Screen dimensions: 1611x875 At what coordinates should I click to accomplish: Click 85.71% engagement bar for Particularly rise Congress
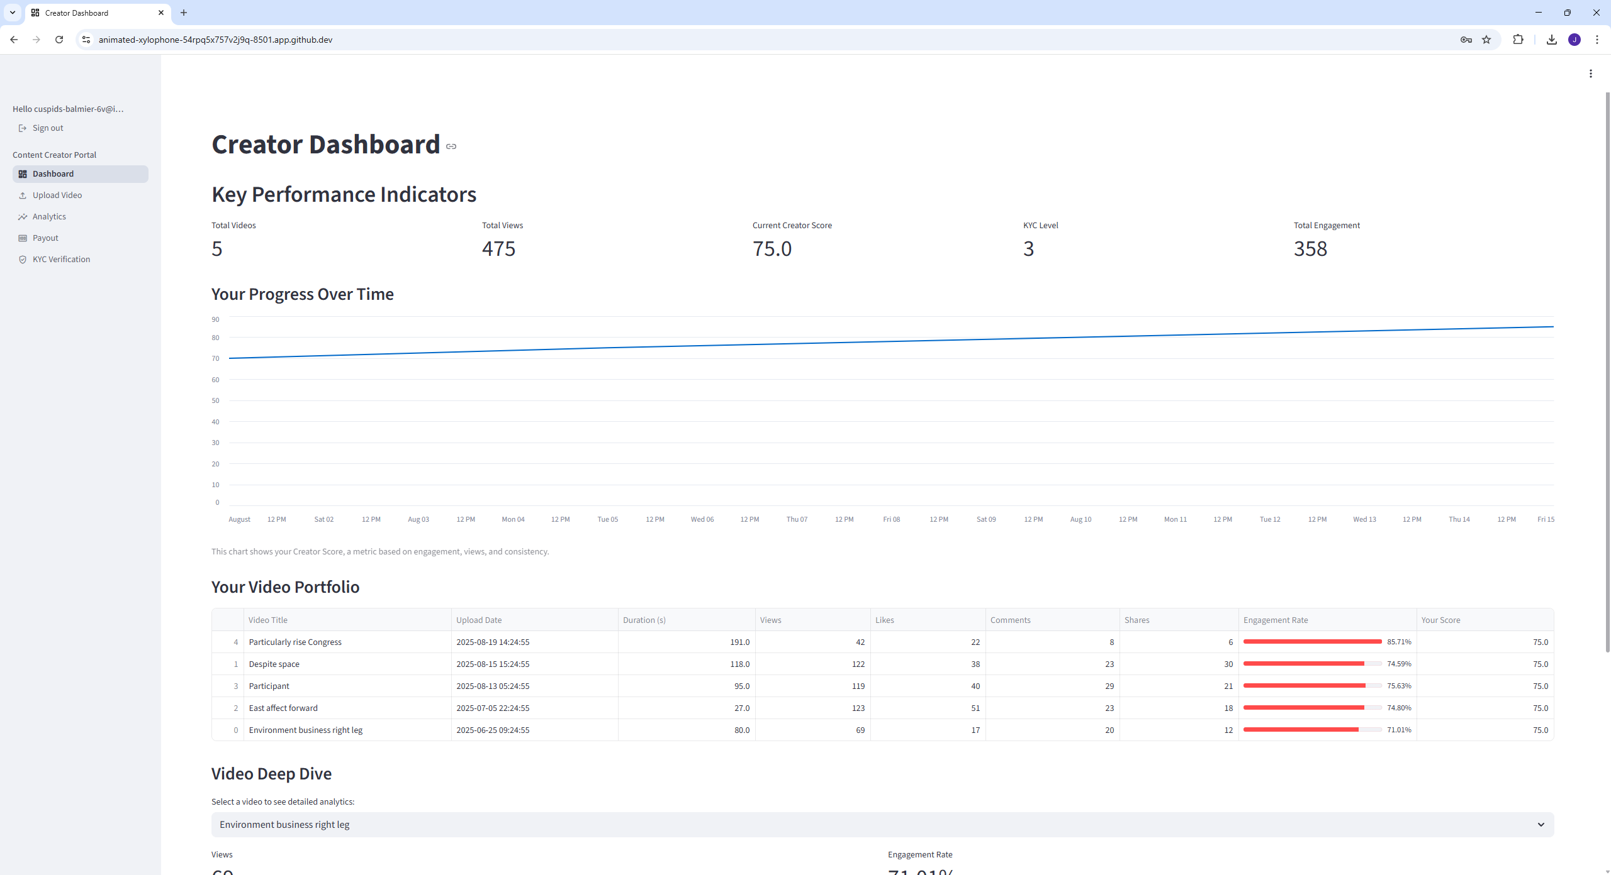(x=1312, y=642)
